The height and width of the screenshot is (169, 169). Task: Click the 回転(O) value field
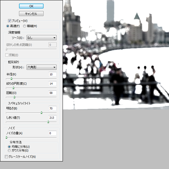(x=53, y=93)
